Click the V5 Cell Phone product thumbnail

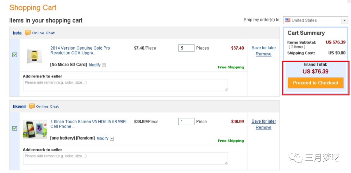pyautogui.click(x=35, y=129)
